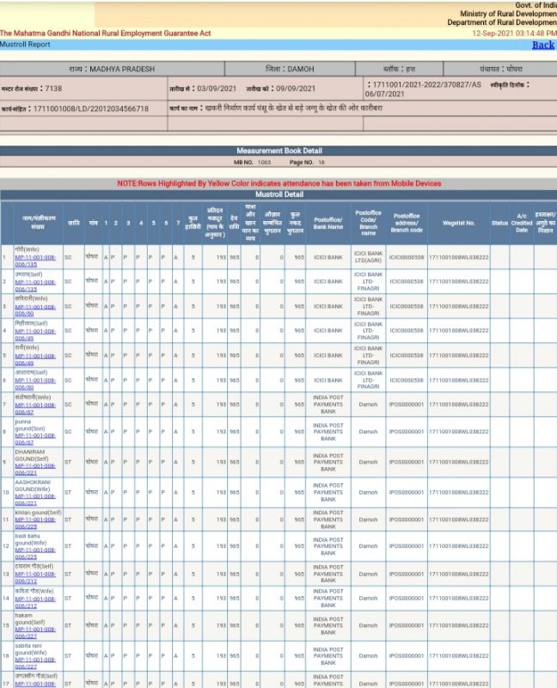The height and width of the screenshot is (688, 557).
Task: Click daily wage '193' in row 5
Action: tap(221, 355)
